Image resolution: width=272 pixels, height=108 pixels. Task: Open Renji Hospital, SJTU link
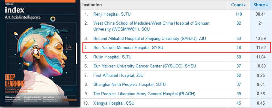tap(112, 14)
